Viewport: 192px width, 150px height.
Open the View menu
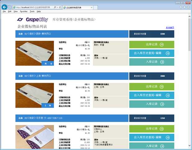tap(16, 12)
